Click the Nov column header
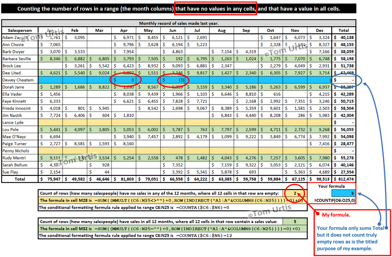The height and width of the screenshot is (257, 392). click(x=295, y=30)
